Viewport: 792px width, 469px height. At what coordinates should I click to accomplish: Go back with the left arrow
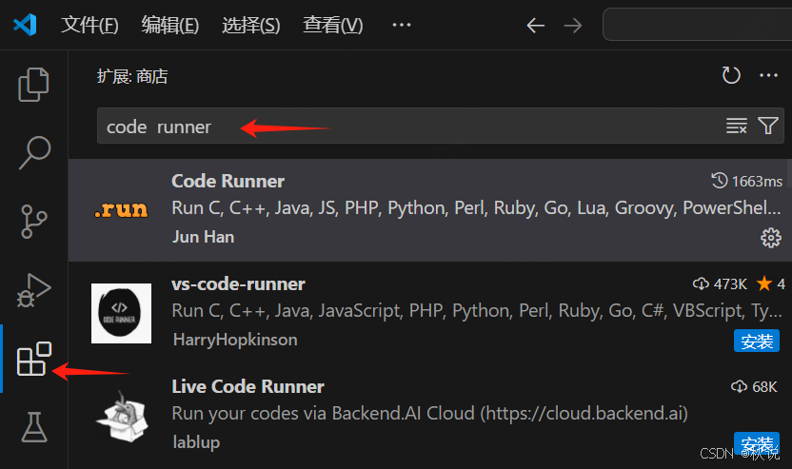(x=535, y=26)
